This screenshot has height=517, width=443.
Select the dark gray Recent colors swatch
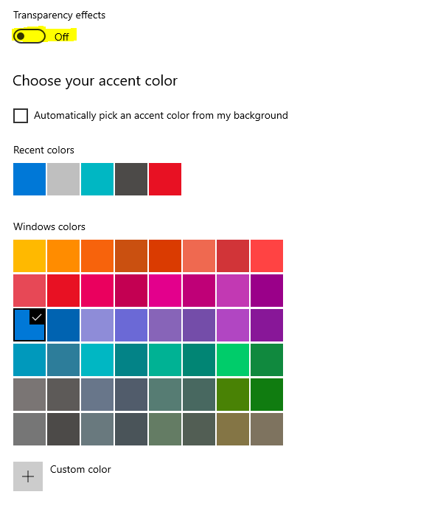131,179
